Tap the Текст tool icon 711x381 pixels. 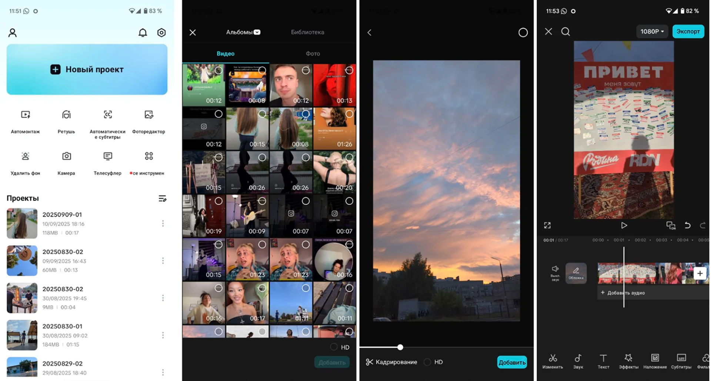click(x=603, y=361)
